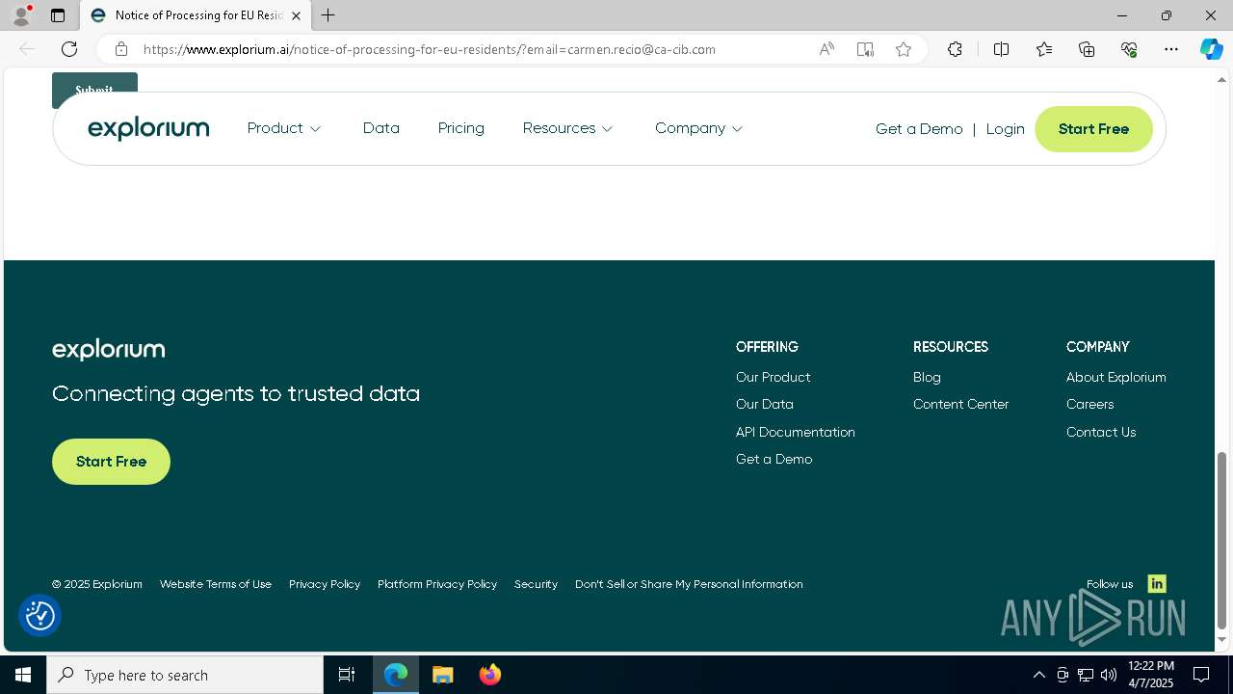1233x694 pixels.
Task: Open the browser profile icon
Action: pyautogui.click(x=21, y=15)
